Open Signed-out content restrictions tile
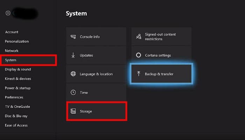The image size is (245, 140). 161,36
